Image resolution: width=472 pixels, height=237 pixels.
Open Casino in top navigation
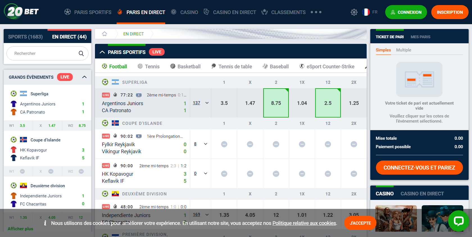coord(185,12)
